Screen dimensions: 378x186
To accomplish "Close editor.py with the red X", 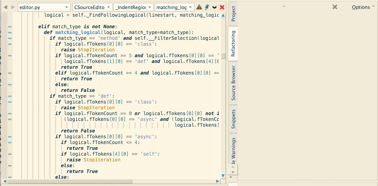I will click(222, 7).
